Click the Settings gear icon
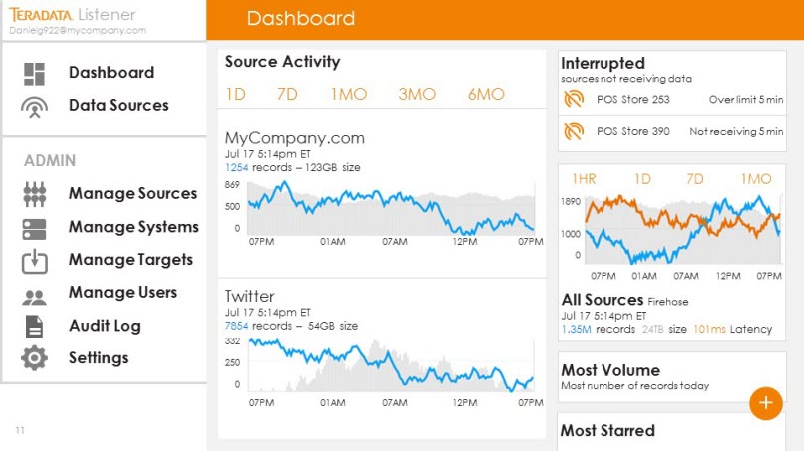Screen dimensions: 804x451 click(x=35, y=358)
